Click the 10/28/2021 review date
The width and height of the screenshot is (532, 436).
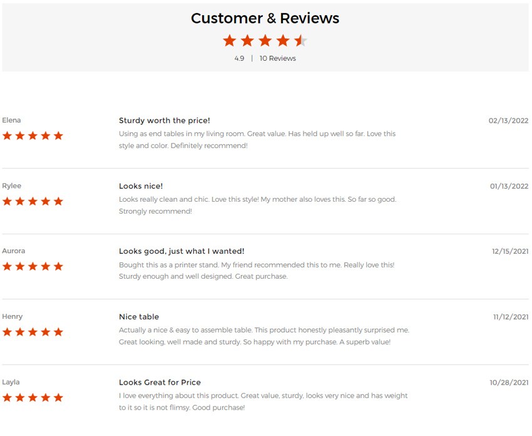509,383
